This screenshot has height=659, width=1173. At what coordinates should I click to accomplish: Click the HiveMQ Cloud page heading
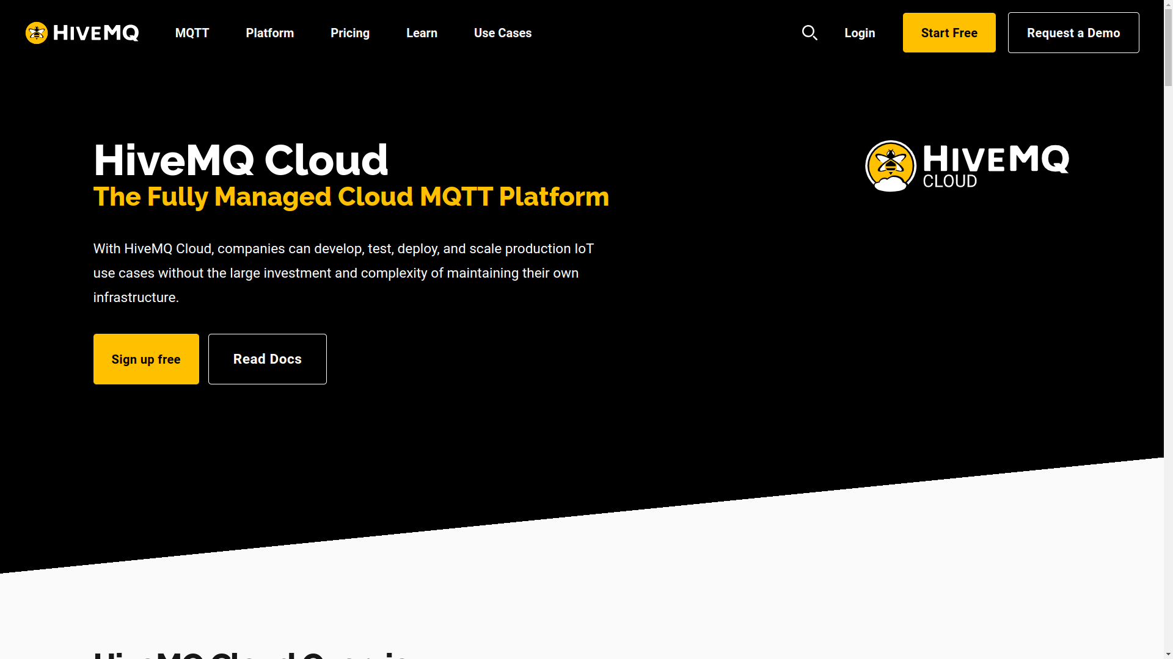coord(240,159)
